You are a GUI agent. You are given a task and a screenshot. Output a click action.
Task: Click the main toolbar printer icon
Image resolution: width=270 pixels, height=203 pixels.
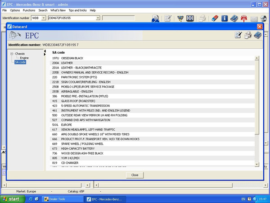tap(202, 18)
